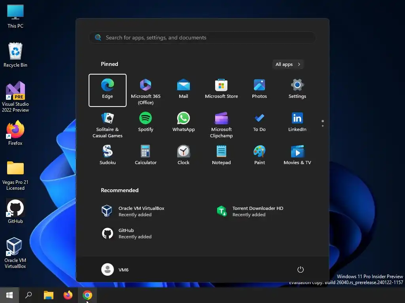Open Paint
This screenshot has height=303, width=405.
(259, 155)
